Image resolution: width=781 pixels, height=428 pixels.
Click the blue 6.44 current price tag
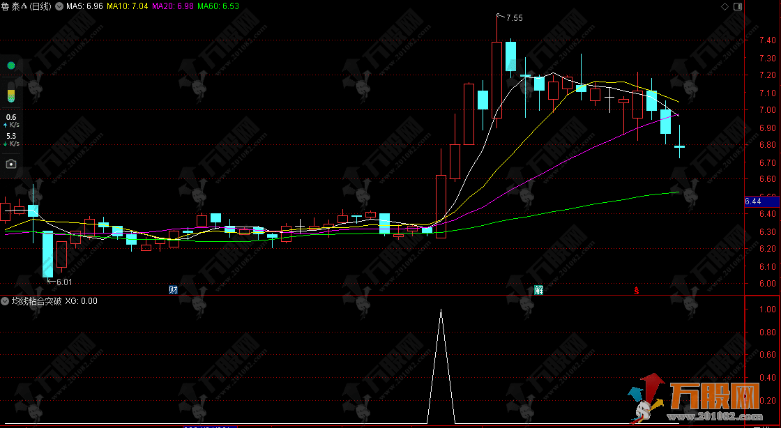coord(761,201)
